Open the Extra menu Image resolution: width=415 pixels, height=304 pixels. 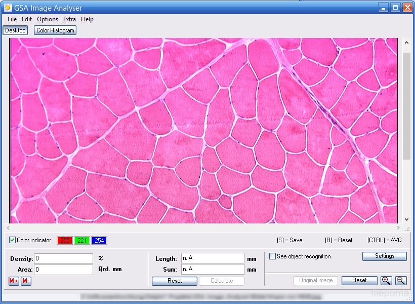pyautogui.click(x=69, y=19)
